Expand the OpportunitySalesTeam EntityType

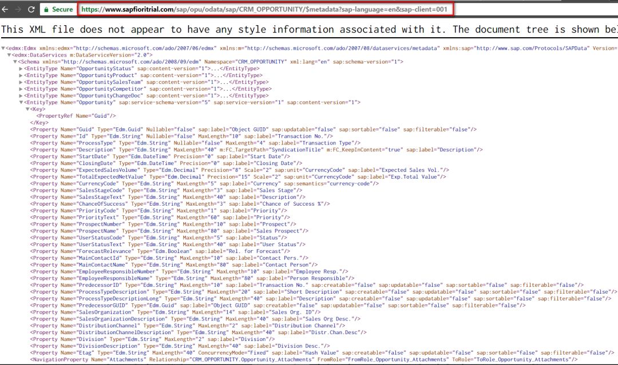tap(21, 82)
